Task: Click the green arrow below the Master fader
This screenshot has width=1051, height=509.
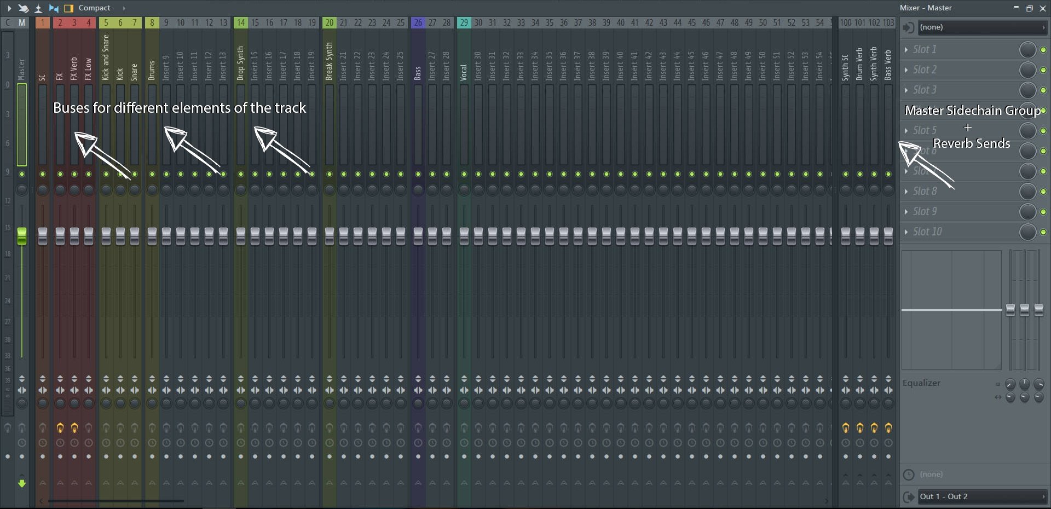Action: [x=22, y=484]
